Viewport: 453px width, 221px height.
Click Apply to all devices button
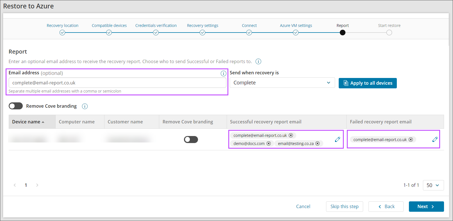[x=368, y=83]
